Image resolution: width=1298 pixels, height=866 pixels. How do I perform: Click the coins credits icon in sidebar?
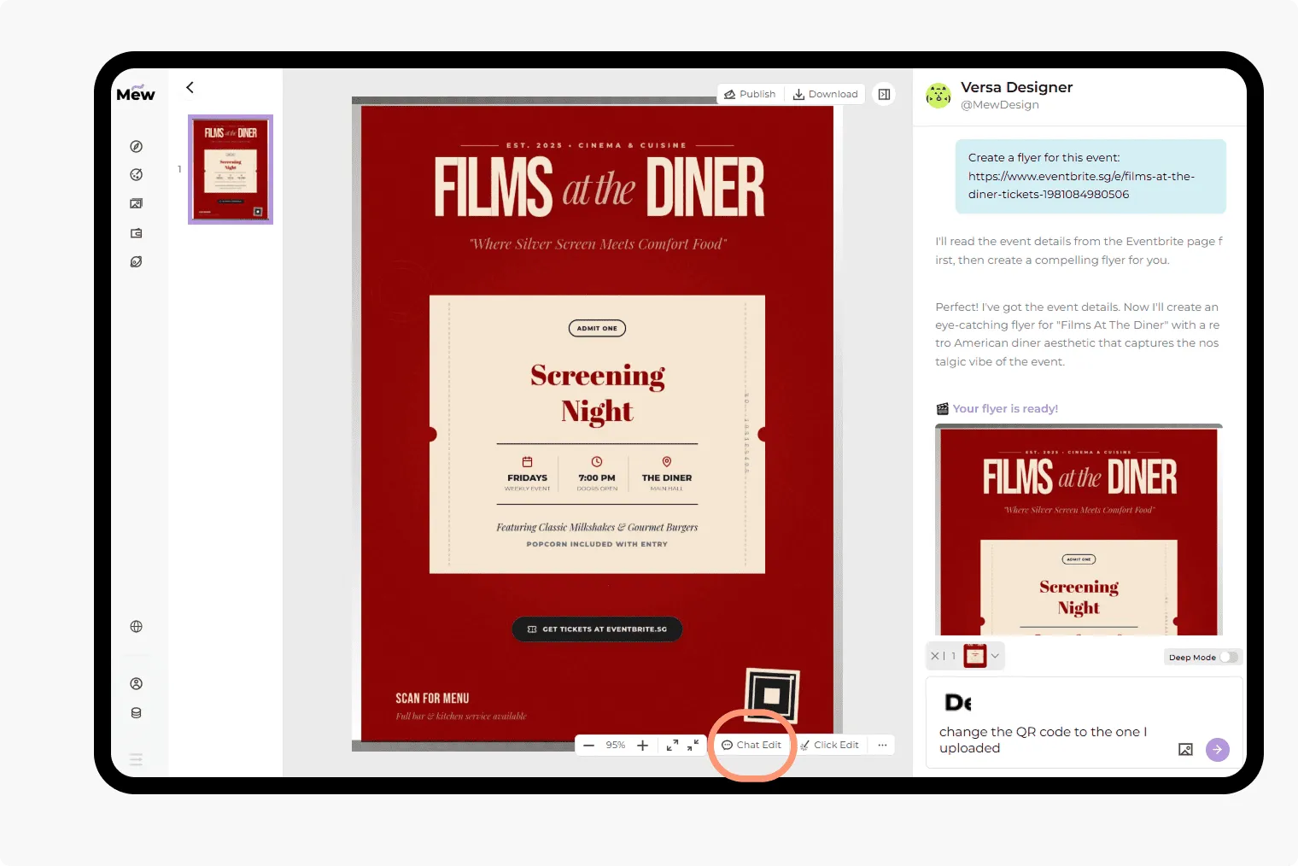click(x=136, y=713)
